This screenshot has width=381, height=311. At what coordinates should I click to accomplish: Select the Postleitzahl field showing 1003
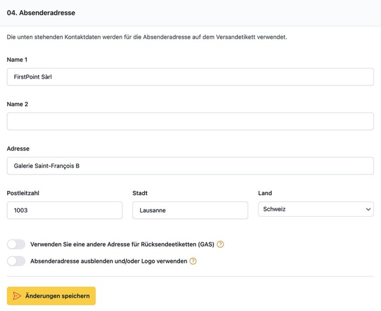[x=64, y=210]
